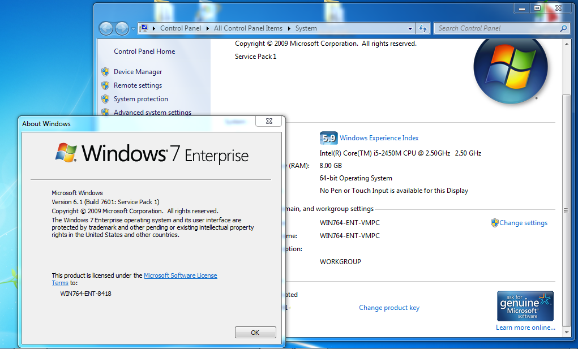The image size is (578, 349).
Task: Click shield icon beside Device Manager
Action: [105, 72]
